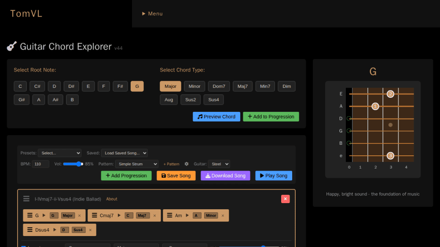Remove the Dsus4 chord
The image size is (440, 247).
pyautogui.click(x=90, y=230)
